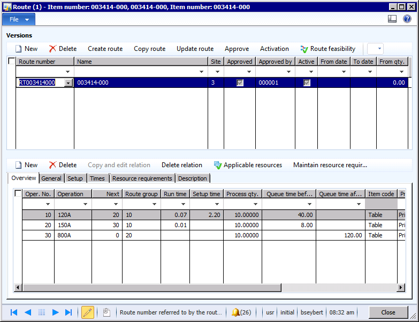The width and height of the screenshot is (419, 322).
Task: Toggle the Approved checkbox for route RT003414000
Action: [240, 83]
